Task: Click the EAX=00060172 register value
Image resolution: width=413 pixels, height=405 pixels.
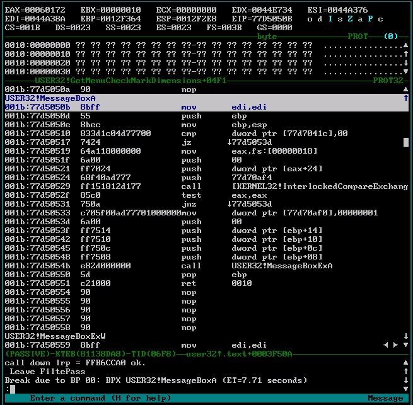Action: point(35,10)
